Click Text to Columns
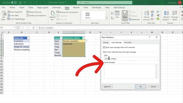This screenshot has width=183, height=103. pos(146,16)
